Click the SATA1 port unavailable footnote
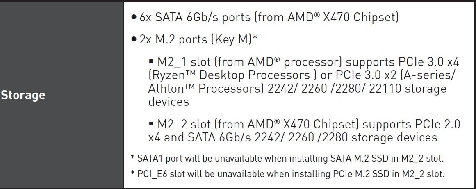This screenshot has height=189, width=476. point(287,158)
